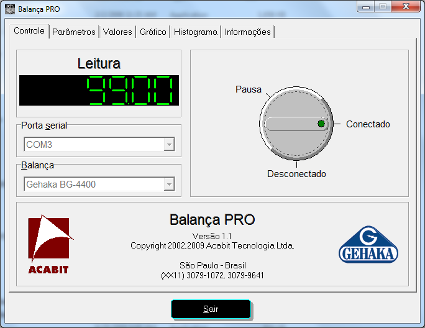Click the Balança PRO title bar icon
This screenshot has width=425, height=328.
click(10, 9)
